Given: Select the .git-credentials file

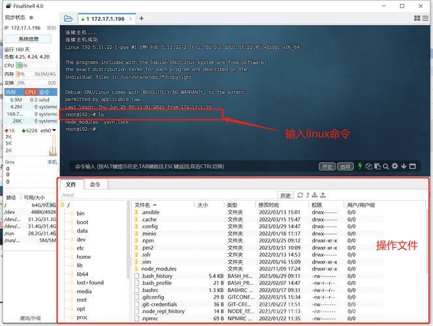Looking at the screenshot, I should (258, 304).
